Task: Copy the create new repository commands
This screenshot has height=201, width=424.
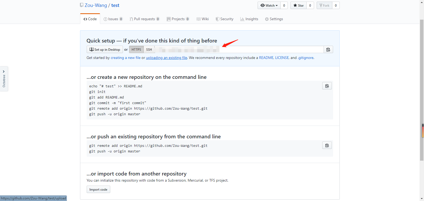Action: (327, 86)
